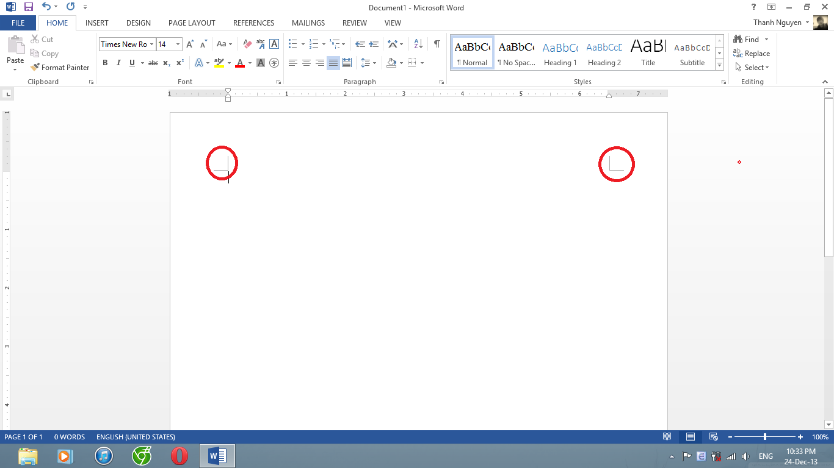
Task: Apply red font color button
Action: click(x=240, y=63)
